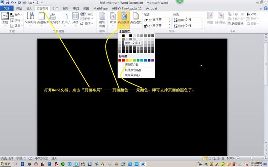Pick the green standard color swatch
The width and height of the screenshot is (268, 167).
click(x=138, y=60)
